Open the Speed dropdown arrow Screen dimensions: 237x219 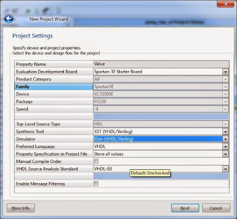coord(225,109)
